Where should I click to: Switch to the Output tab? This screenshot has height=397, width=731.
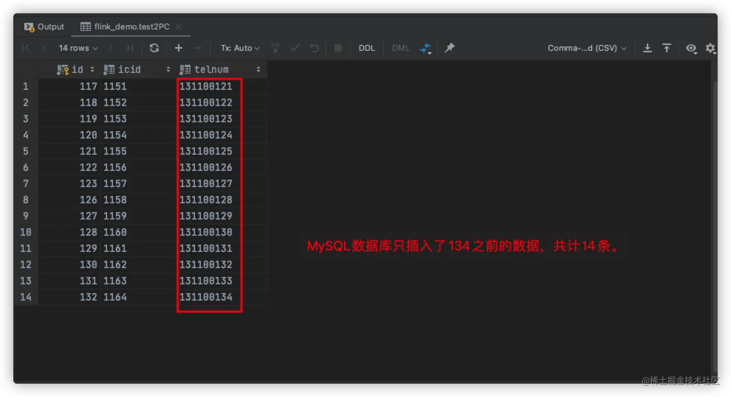[x=44, y=27]
